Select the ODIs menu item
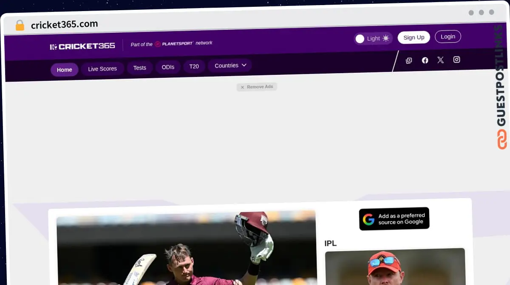 [168, 67]
